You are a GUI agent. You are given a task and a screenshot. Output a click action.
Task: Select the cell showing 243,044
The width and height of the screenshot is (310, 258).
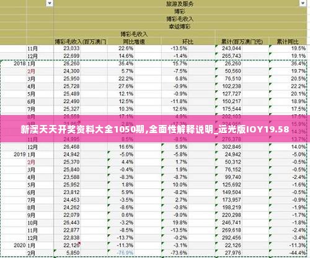tap(232, 48)
